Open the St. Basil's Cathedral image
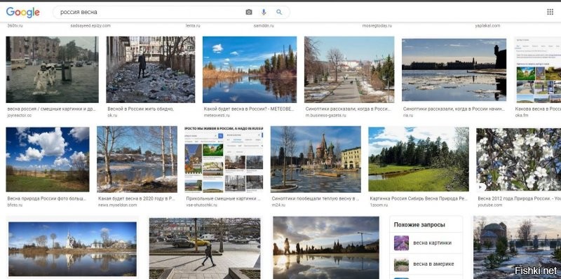Image resolution: width=561 pixels, height=279 pixels. (x=316, y=160)
